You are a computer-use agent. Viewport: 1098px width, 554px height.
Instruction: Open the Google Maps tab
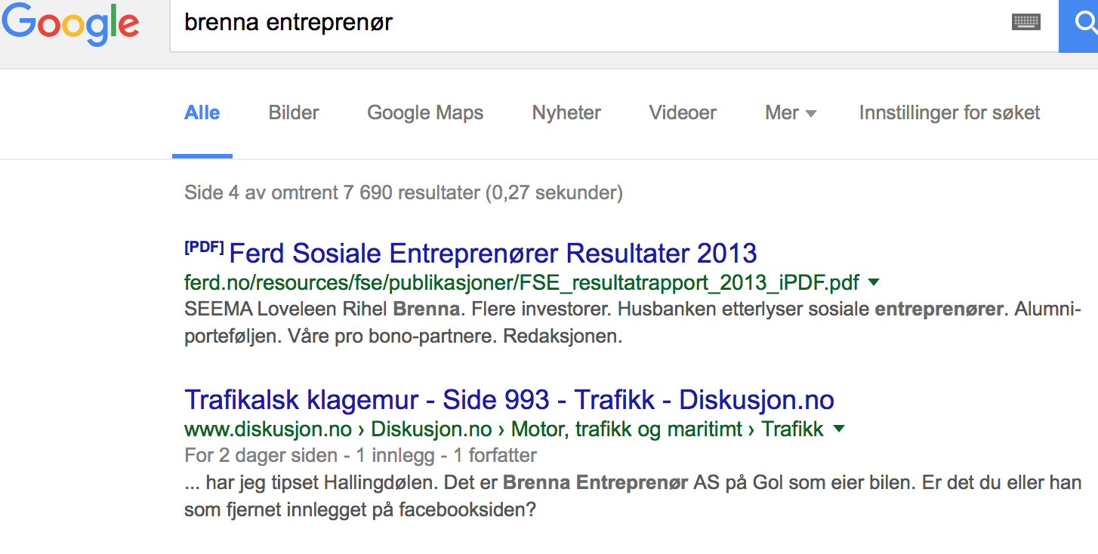click(x=425, y=113)
